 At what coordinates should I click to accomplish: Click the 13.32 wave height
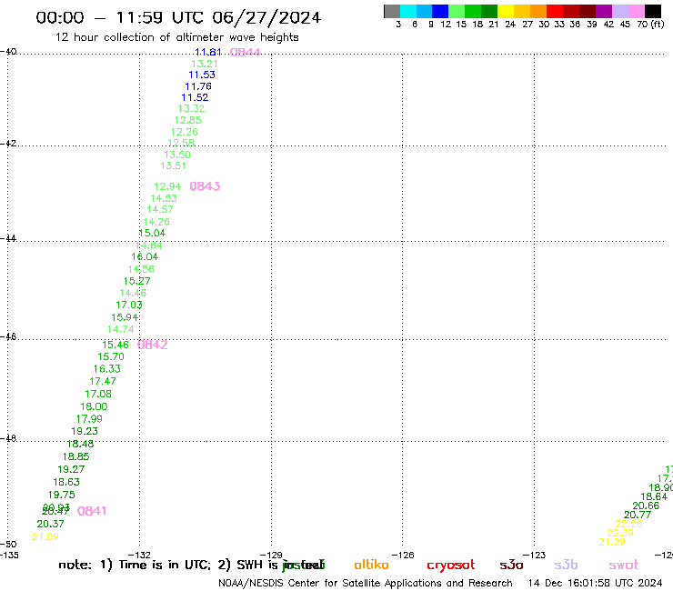[191, 108]
